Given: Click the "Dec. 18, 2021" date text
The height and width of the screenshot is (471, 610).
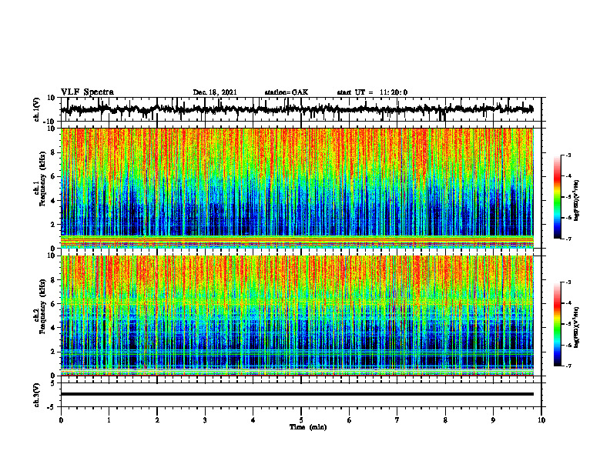Looking at the screenshot, I should click(215, 92).
